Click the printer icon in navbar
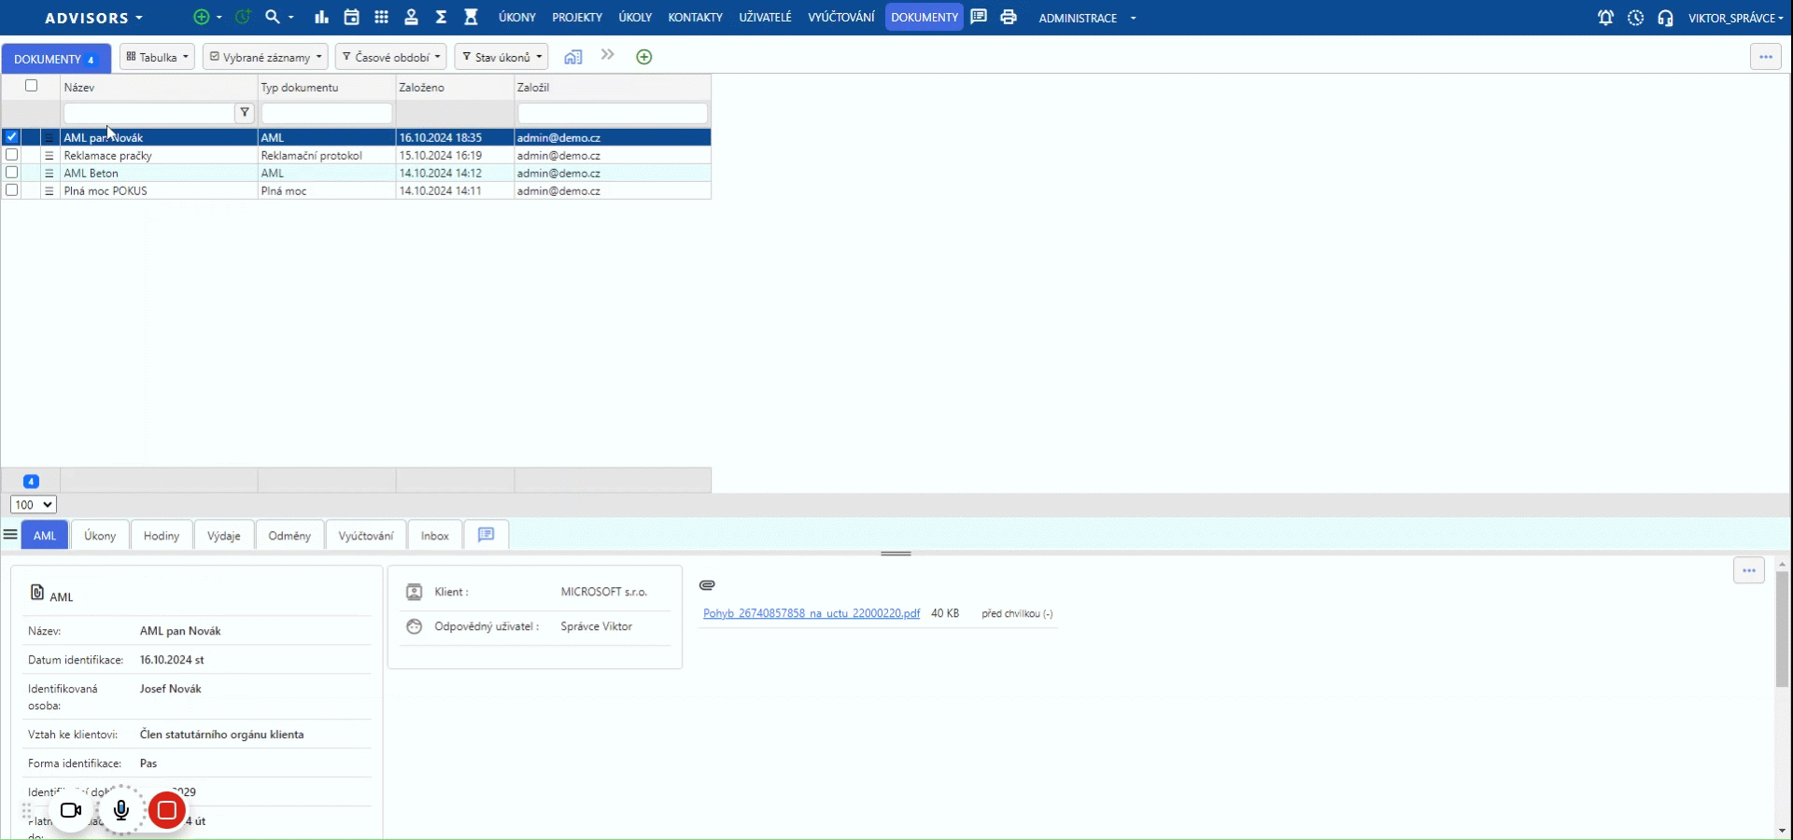 [x=1008, y=17]
